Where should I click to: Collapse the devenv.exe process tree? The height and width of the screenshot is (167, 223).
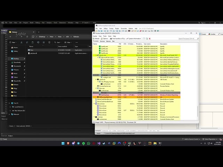(x=96, y=55)
